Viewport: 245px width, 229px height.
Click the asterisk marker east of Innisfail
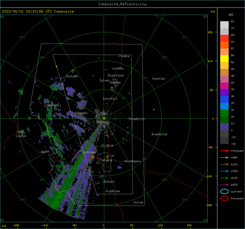coord(129,93)
